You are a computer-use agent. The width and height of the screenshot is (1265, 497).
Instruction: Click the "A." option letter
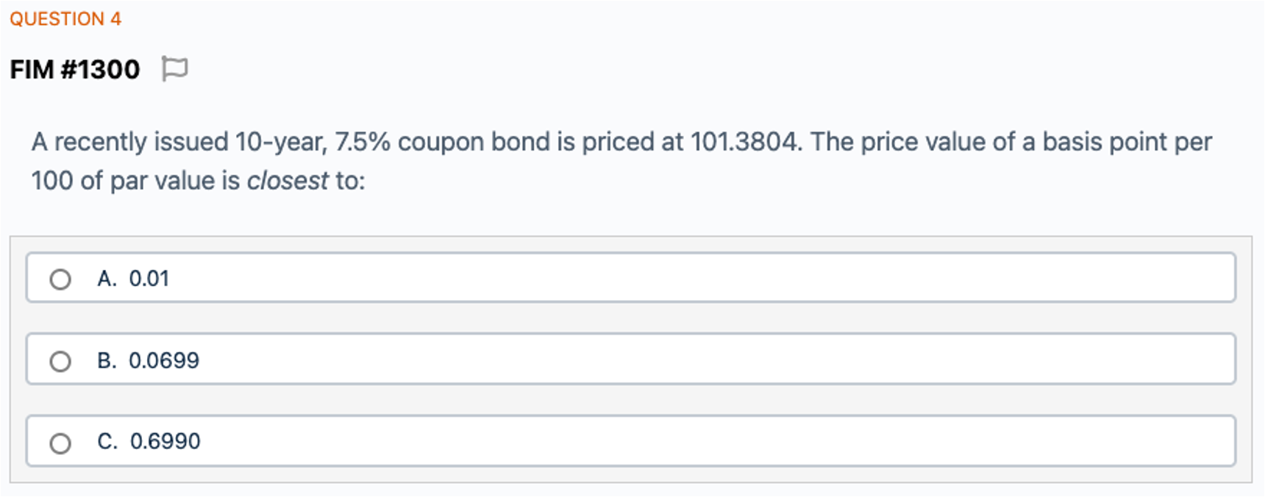(107, 279)
